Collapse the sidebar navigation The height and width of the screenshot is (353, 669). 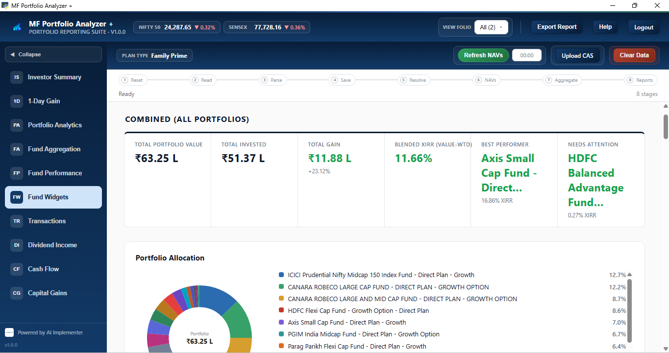(x=53, y=54)
